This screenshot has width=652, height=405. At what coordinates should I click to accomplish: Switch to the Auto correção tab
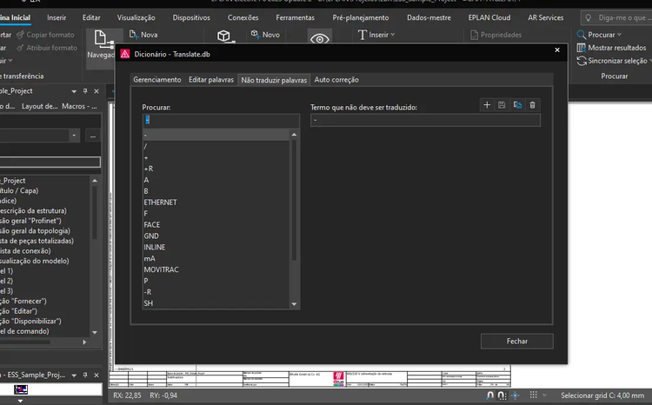coord(336,80)
